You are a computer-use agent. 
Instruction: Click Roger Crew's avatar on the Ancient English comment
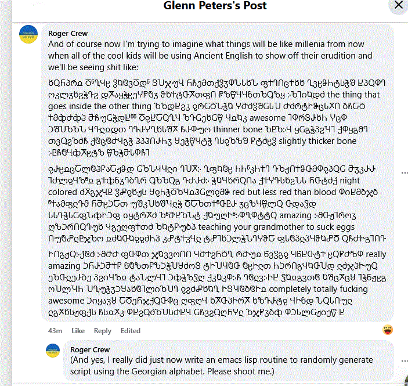coord(29,34)
